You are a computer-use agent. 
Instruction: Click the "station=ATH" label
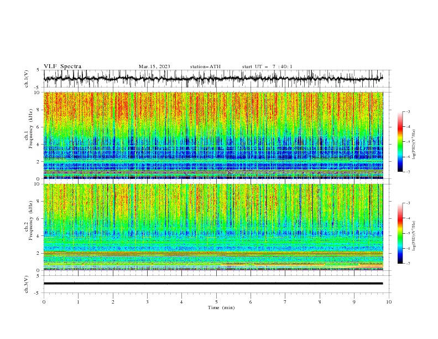[x=205, y=66]
